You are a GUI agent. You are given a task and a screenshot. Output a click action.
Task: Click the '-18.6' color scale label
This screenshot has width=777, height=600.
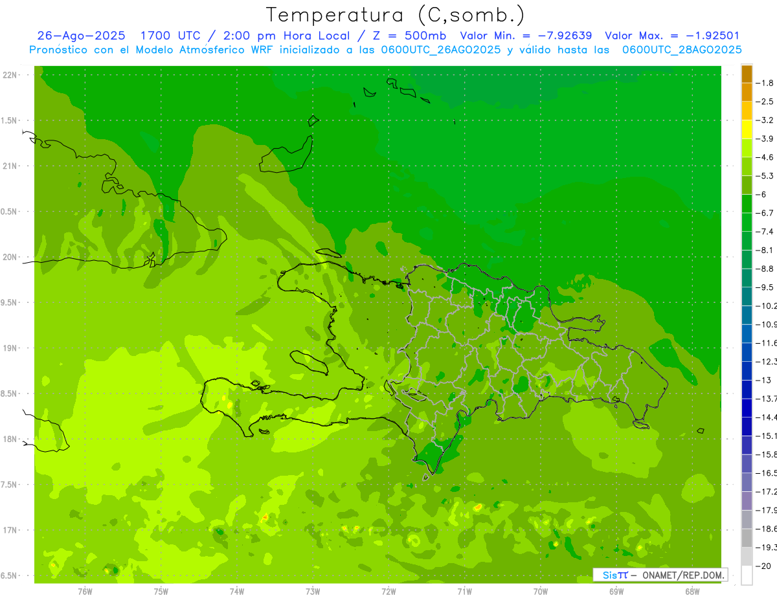coord(767,529)
